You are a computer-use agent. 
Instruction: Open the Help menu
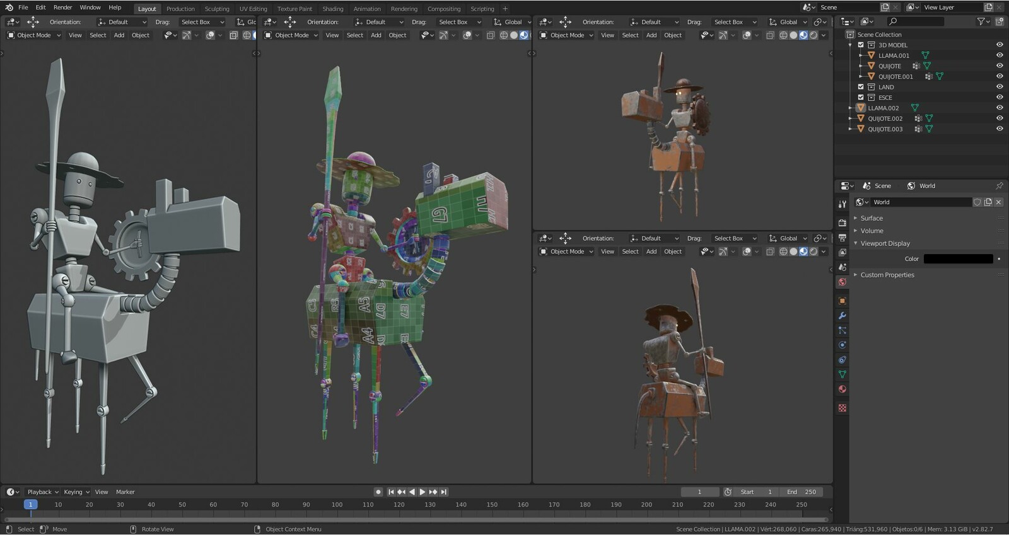[x=115, y=8]
